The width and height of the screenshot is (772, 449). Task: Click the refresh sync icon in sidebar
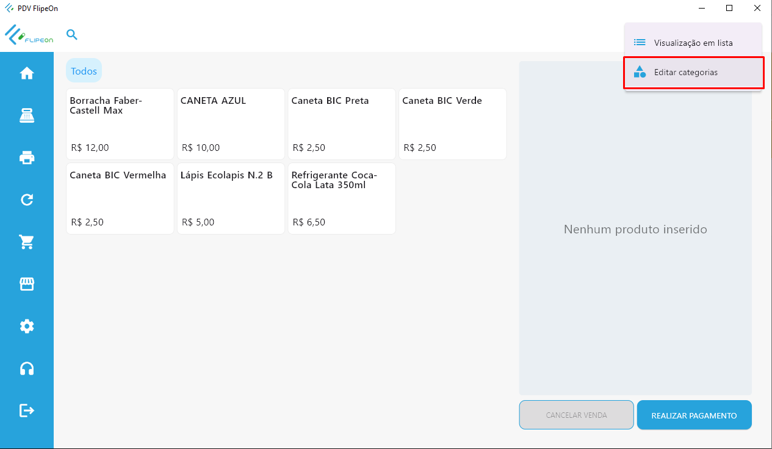pyautogui.click(x=27, y=200)
